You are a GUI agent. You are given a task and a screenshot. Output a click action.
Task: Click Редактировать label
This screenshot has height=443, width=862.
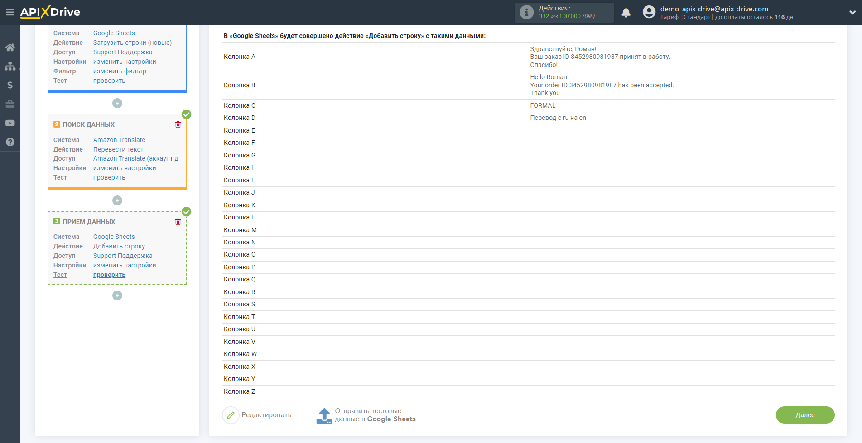[x=266, y=415]
